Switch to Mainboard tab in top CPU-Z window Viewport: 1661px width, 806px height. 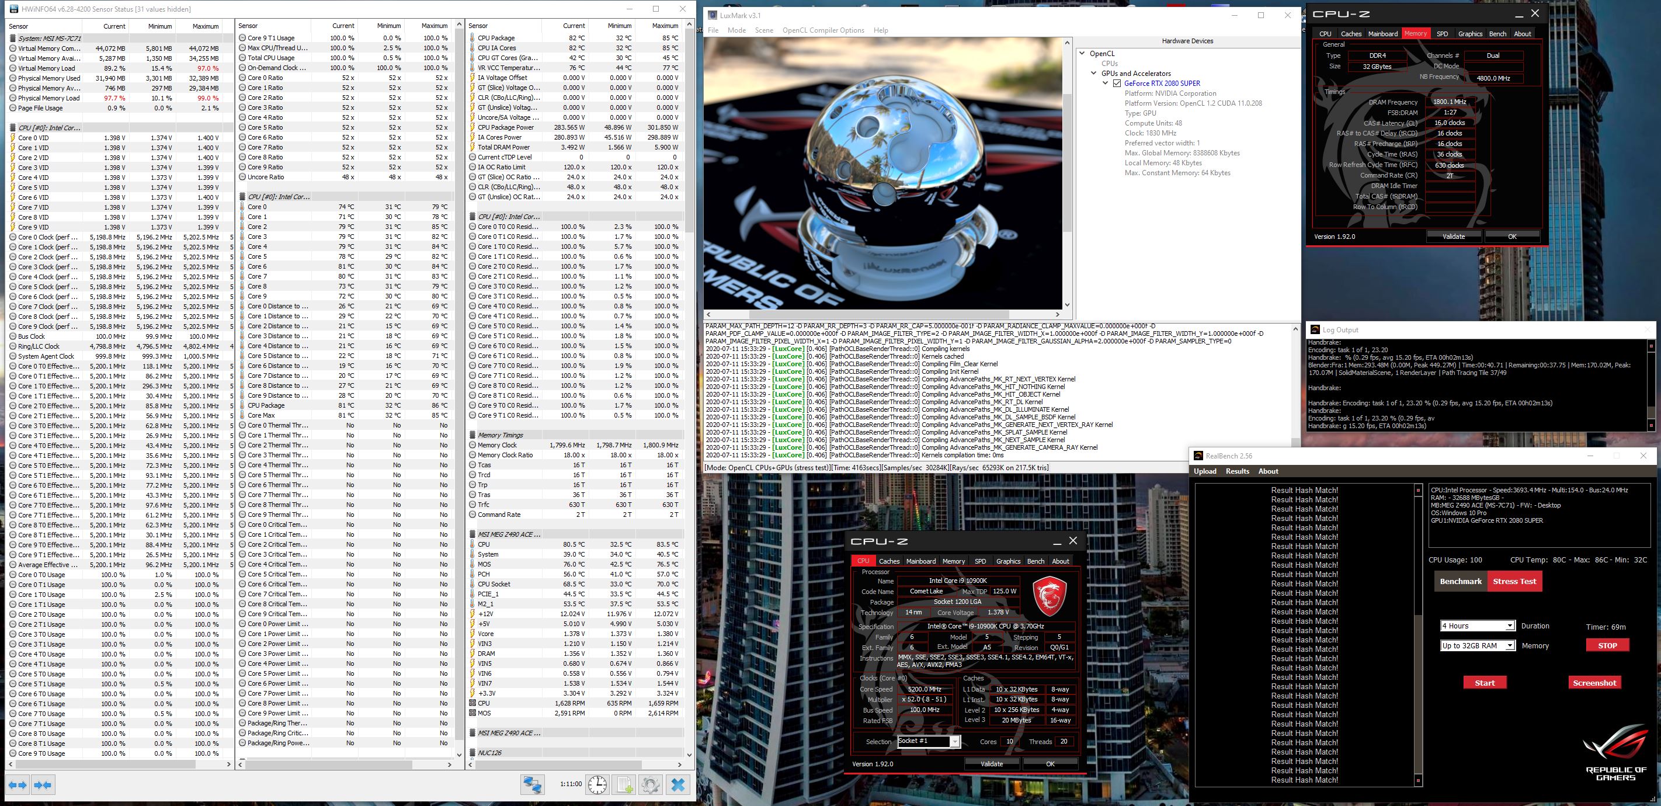click(x=1383, y=33)
